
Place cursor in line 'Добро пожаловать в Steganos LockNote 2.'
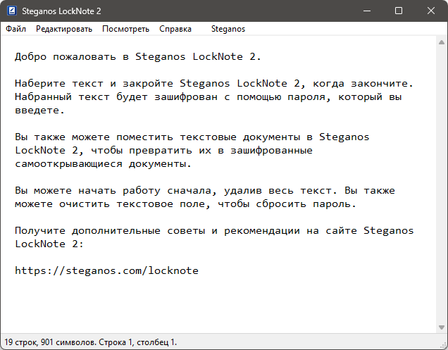pyautogui.click(x=138, y=56)
